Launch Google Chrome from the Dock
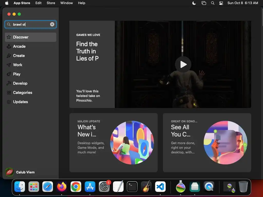The height and width of the screenshot is (197, 263). tap(76, 186)
